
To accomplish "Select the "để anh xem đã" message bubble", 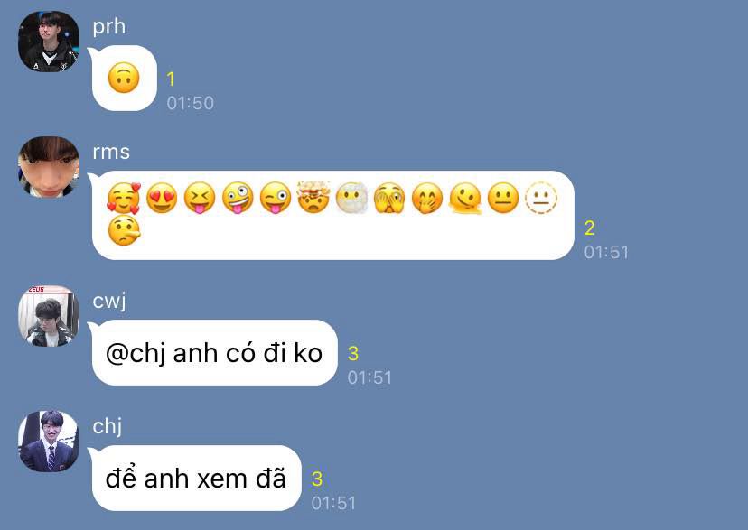I will click(x=197, y=478).
